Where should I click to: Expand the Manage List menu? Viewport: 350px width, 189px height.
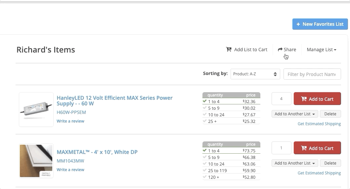321,50
